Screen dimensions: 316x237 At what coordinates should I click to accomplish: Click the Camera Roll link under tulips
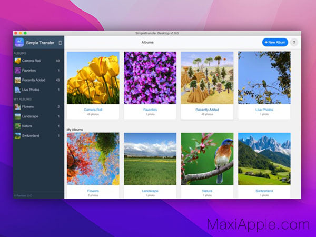coord(93,110)
